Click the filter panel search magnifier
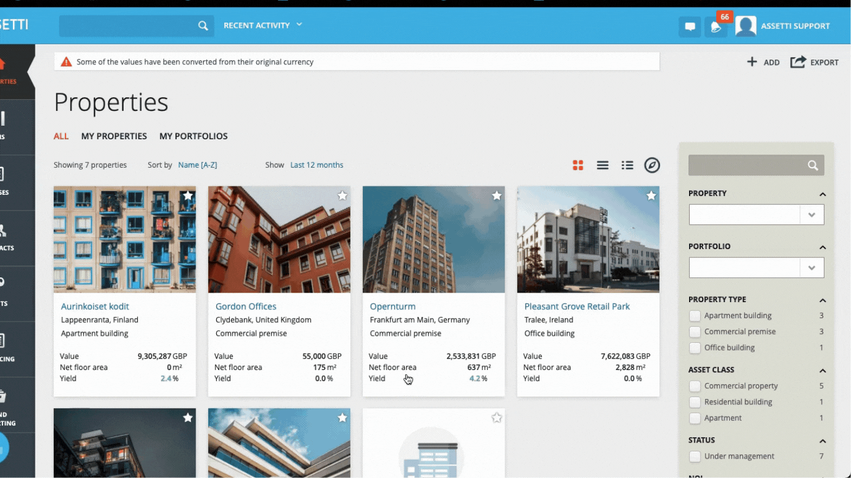This screenshot has height=478, width=851. click(x=813, y=166)
